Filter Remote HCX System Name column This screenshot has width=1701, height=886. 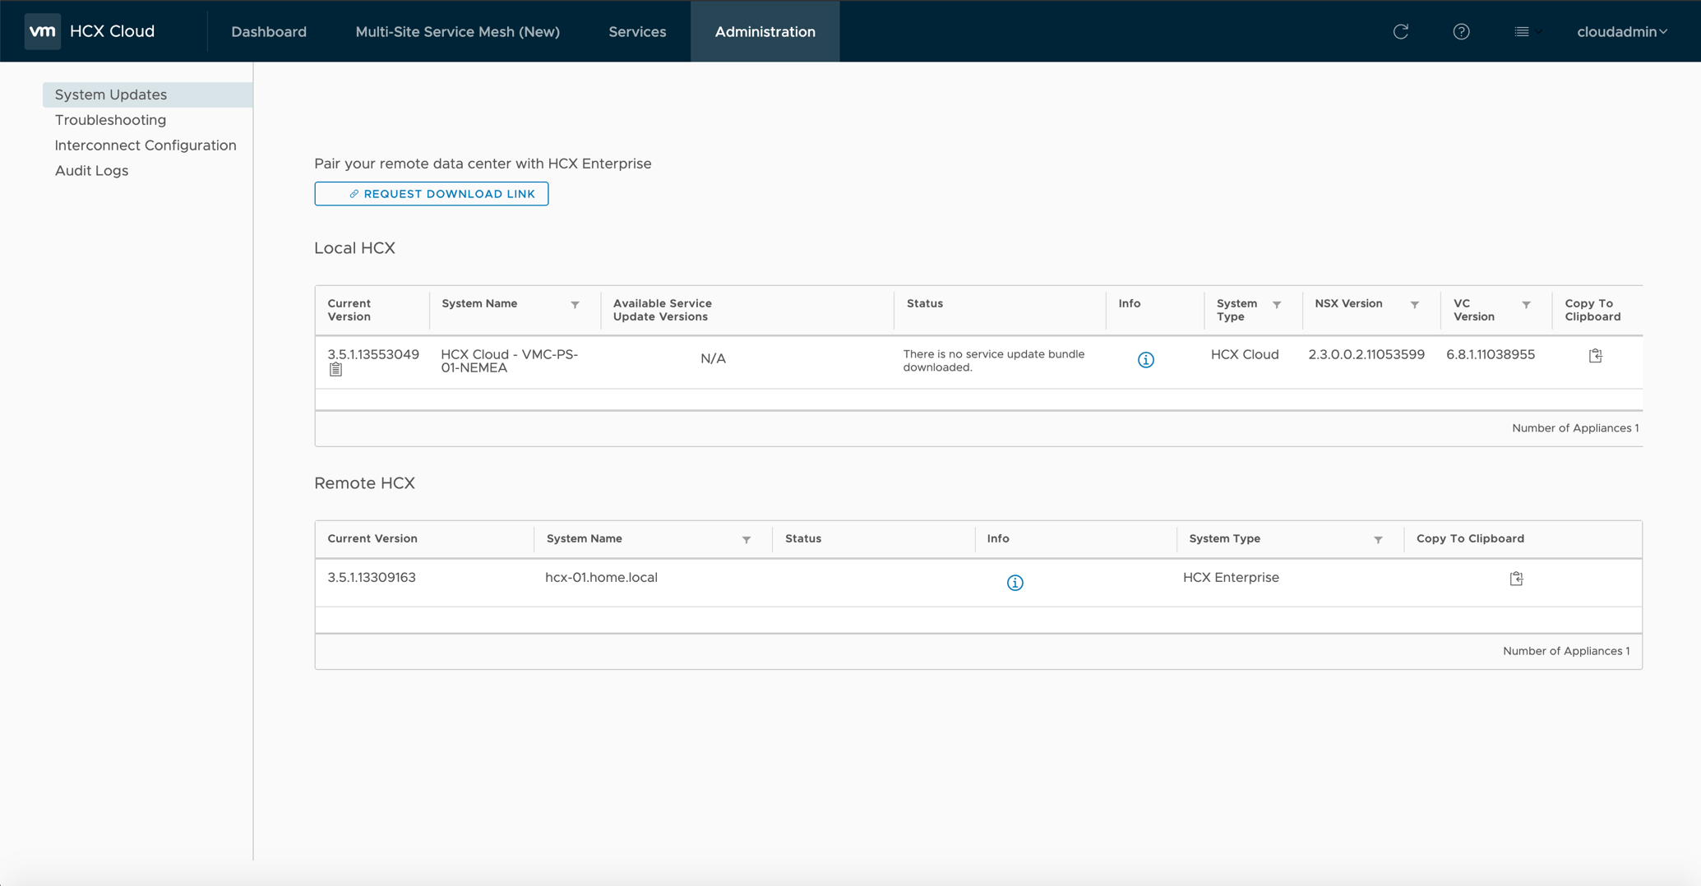746,540
